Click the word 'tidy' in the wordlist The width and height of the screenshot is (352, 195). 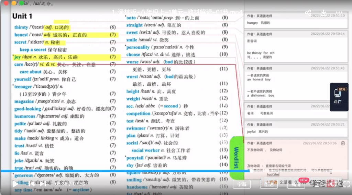(x=18, y=131)
